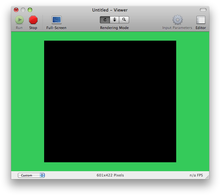
Task: Click the n/a FPS indicator
Action: pyautogui.click(x=196, y=175)
